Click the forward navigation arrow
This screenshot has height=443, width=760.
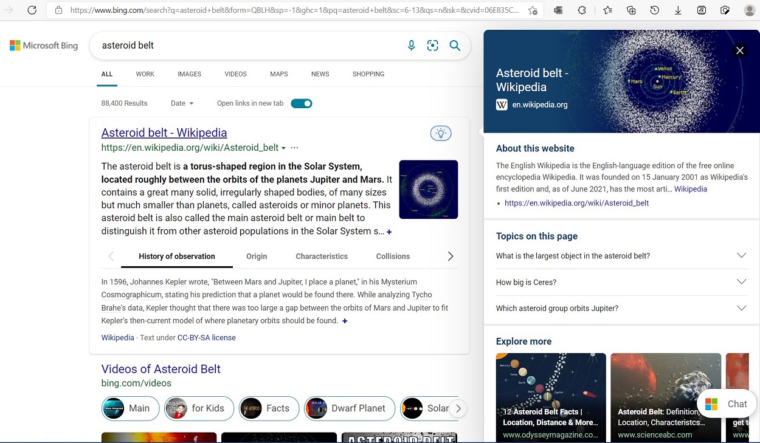pos(9,10)
